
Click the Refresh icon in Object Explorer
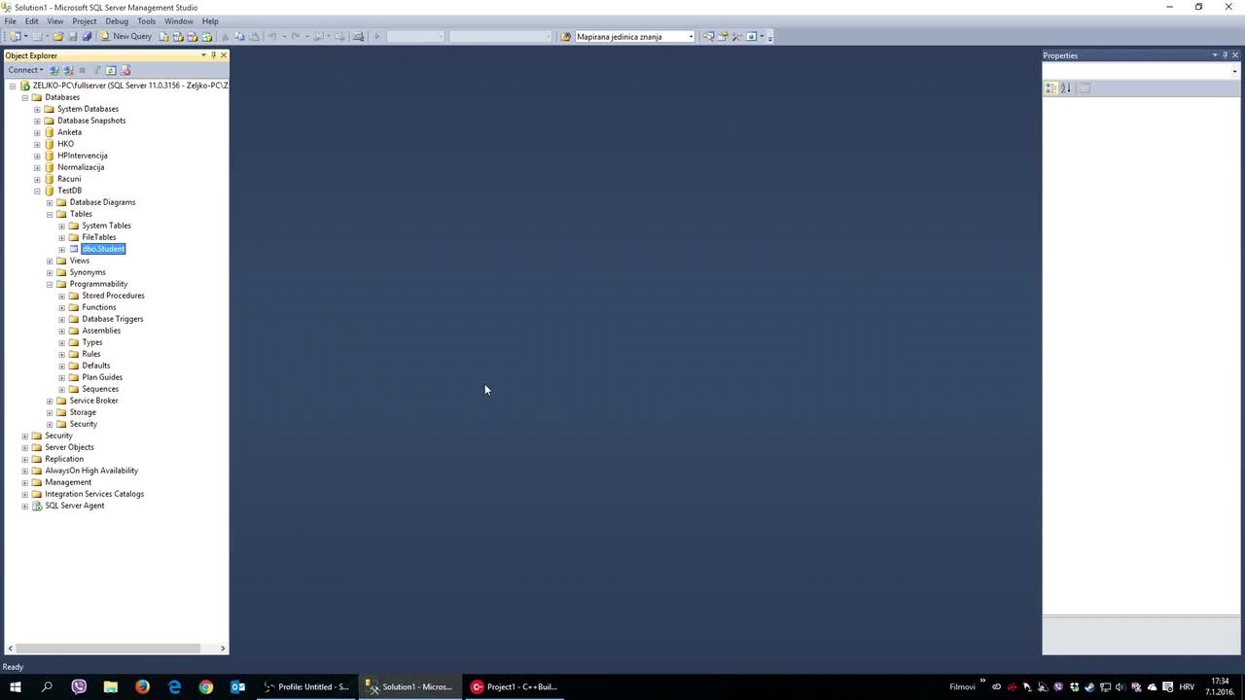pyautogui.click(x=111, y=70)
